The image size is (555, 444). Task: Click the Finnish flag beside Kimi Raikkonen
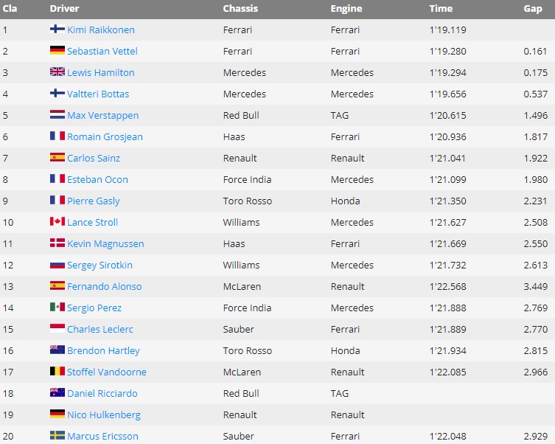(57, 29)
